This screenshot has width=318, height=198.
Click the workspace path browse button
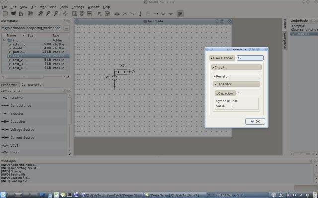[x=66, y=28]
